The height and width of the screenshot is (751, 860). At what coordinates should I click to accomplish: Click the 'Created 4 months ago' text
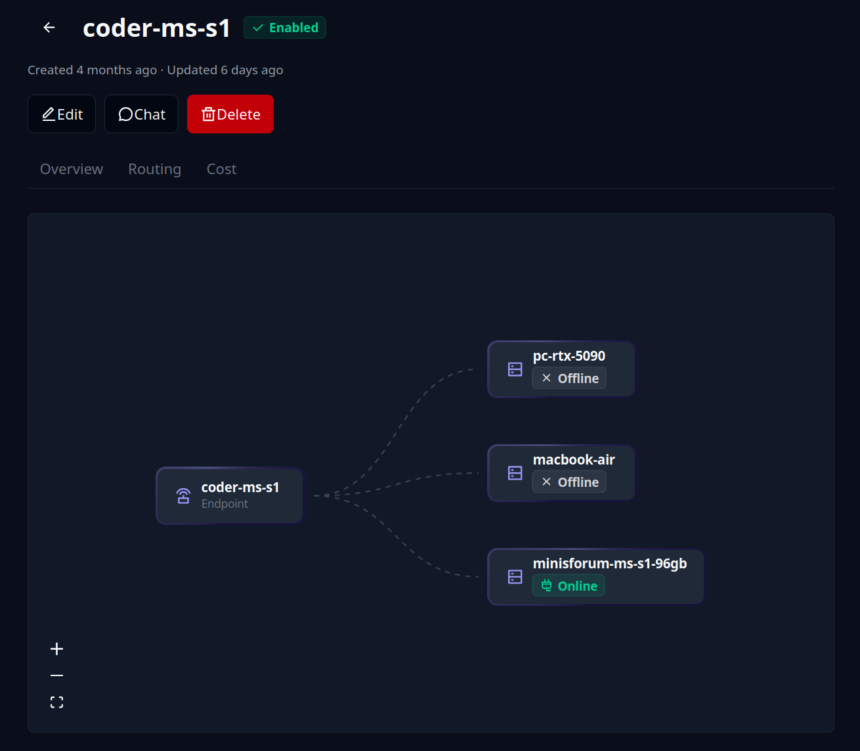(x=93, y=70)
